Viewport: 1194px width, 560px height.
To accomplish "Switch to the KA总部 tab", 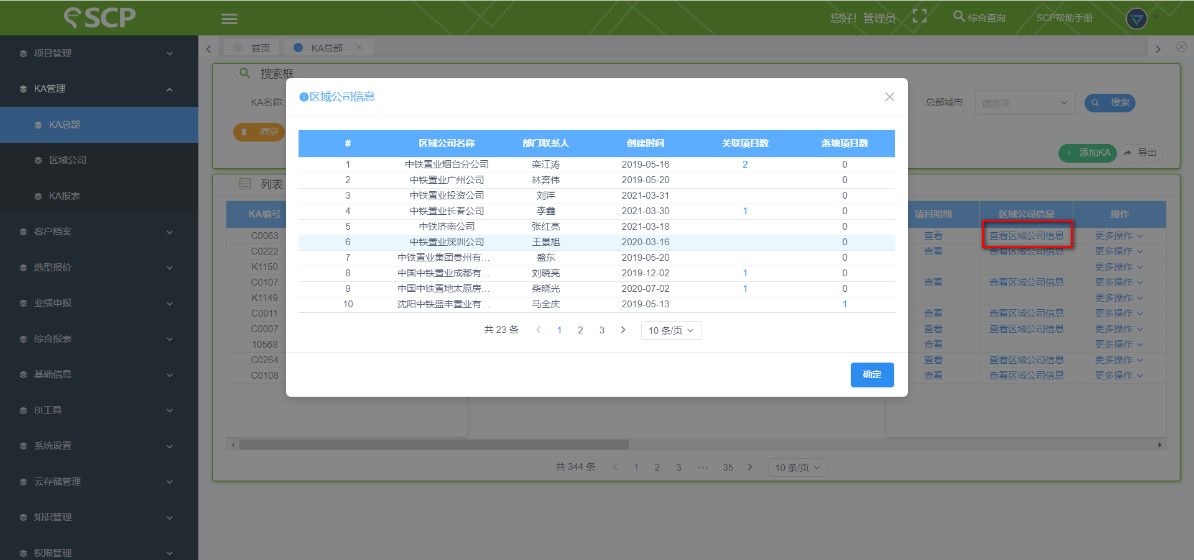I will pyautogui.click(x=326, y=48).
